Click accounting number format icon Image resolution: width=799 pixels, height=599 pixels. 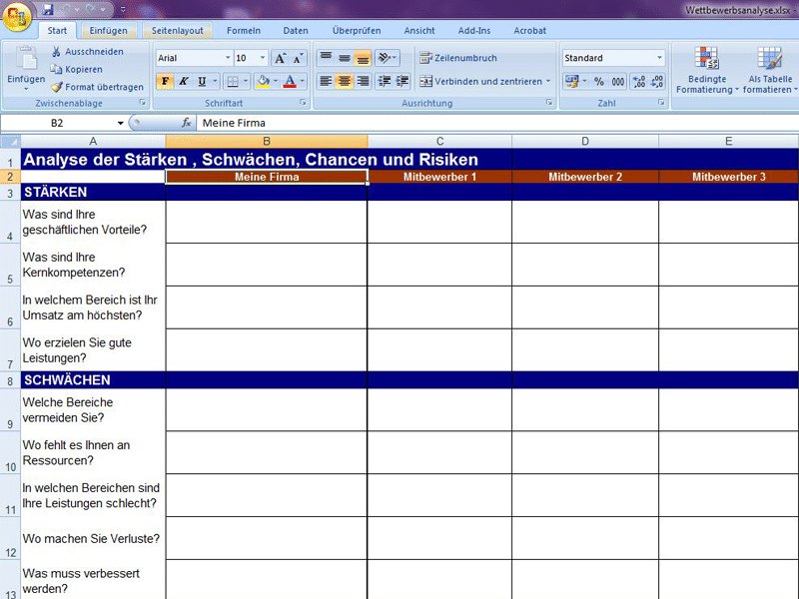pos(572,82)
